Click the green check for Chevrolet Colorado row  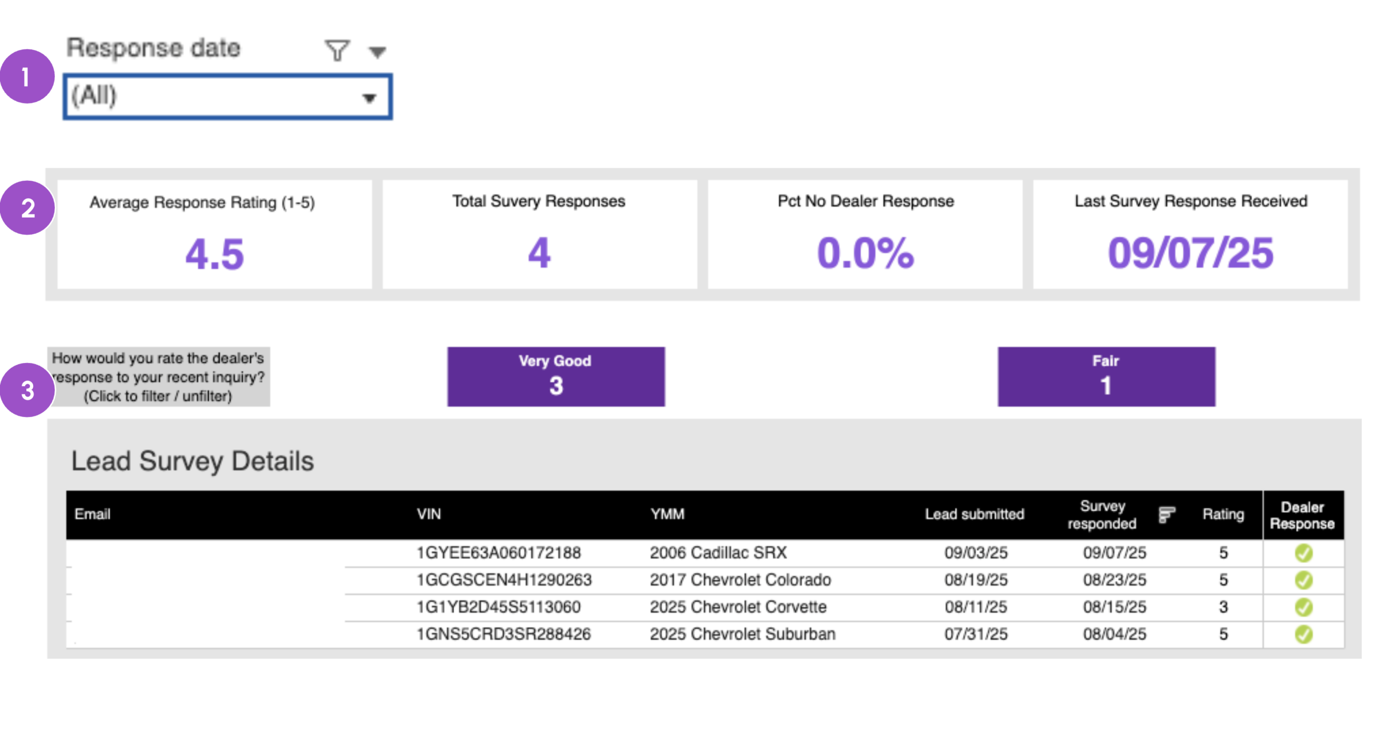pyautogui.click(x=1303, y=580)
